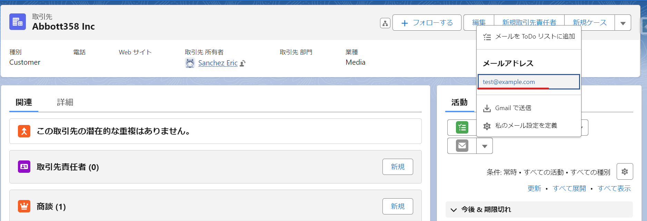Click the すべて表示 view all link
This screenshot has width=647, height=221.
point(614,188)
